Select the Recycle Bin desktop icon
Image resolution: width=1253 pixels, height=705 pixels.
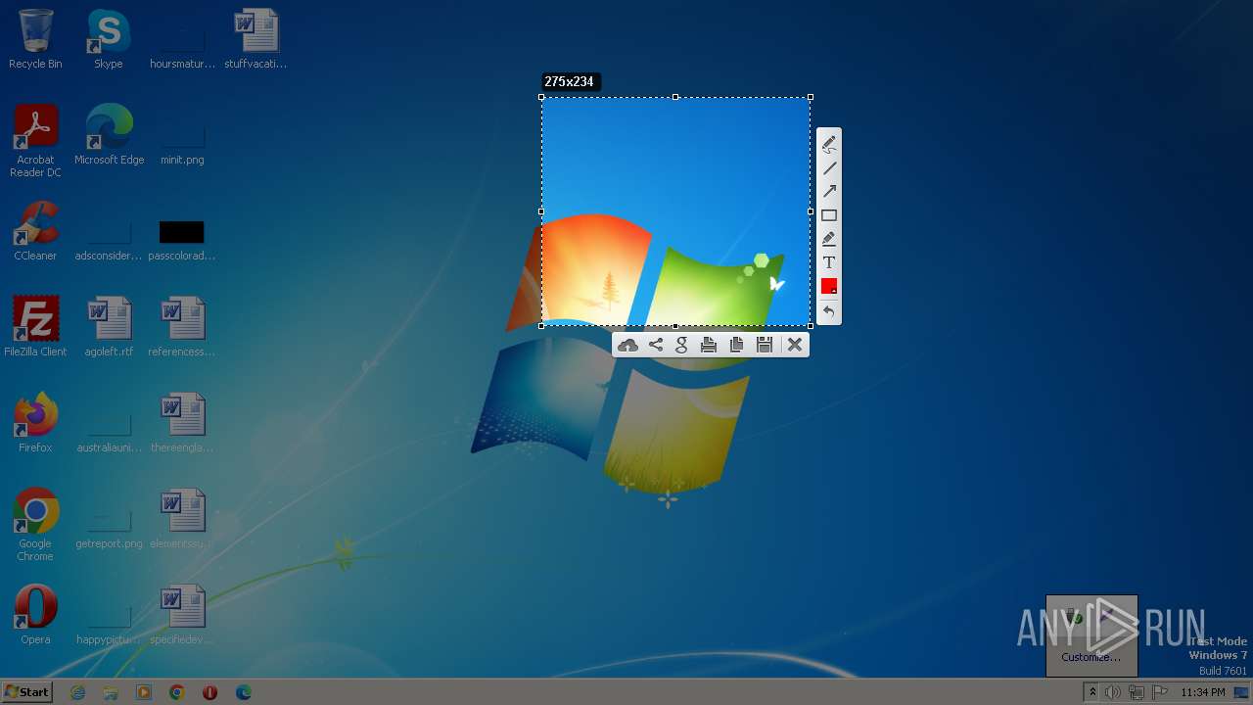pyautogui.click(x=35, y=39)
